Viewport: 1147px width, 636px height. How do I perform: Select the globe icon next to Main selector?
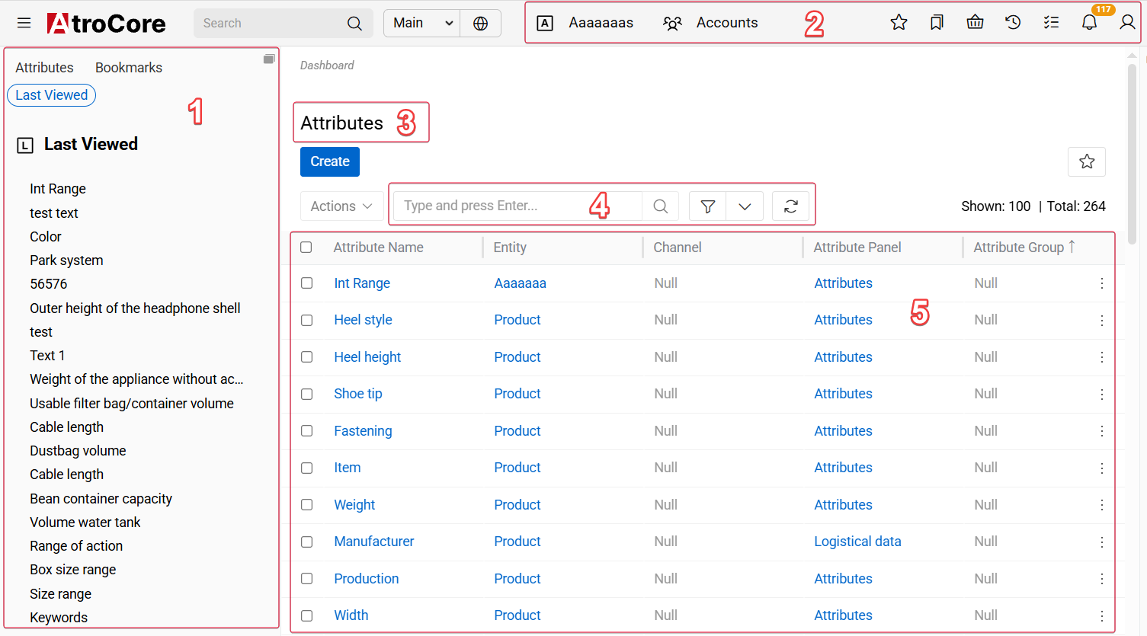tap(480, 23)
